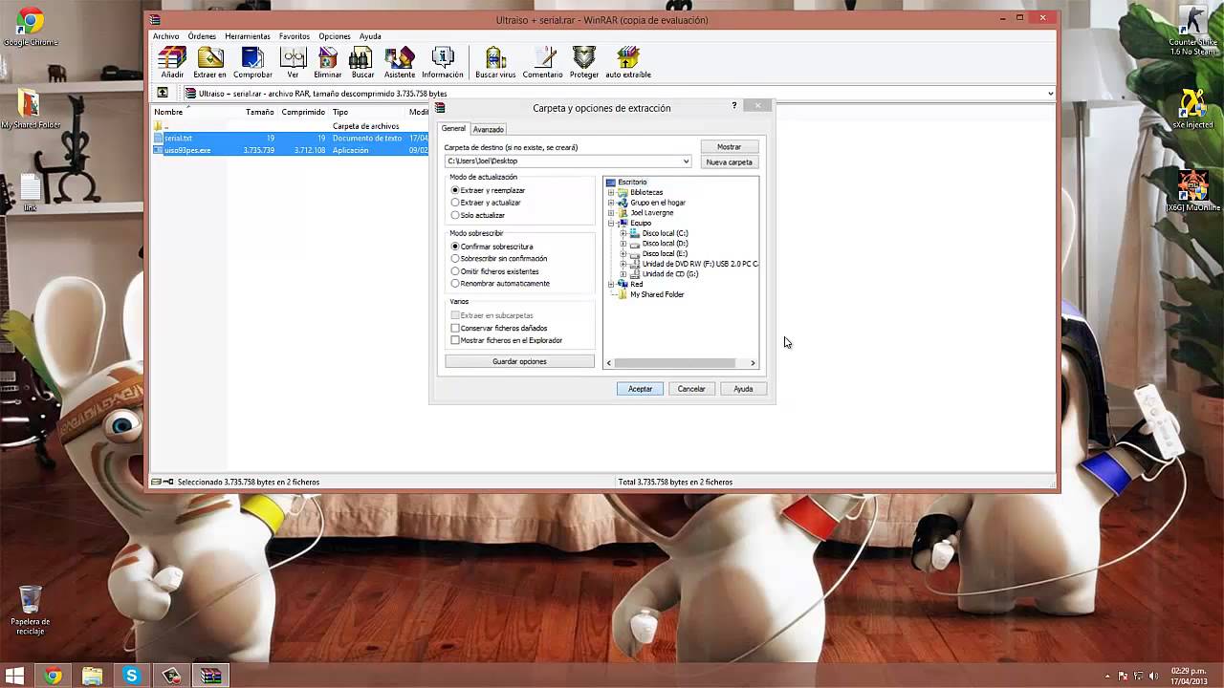Click the Ver toolbar icon

tap(293, 62)
